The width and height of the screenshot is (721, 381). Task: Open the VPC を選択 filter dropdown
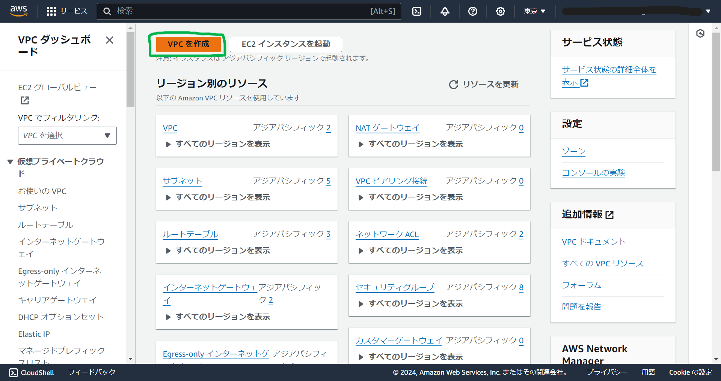[67, 136]
